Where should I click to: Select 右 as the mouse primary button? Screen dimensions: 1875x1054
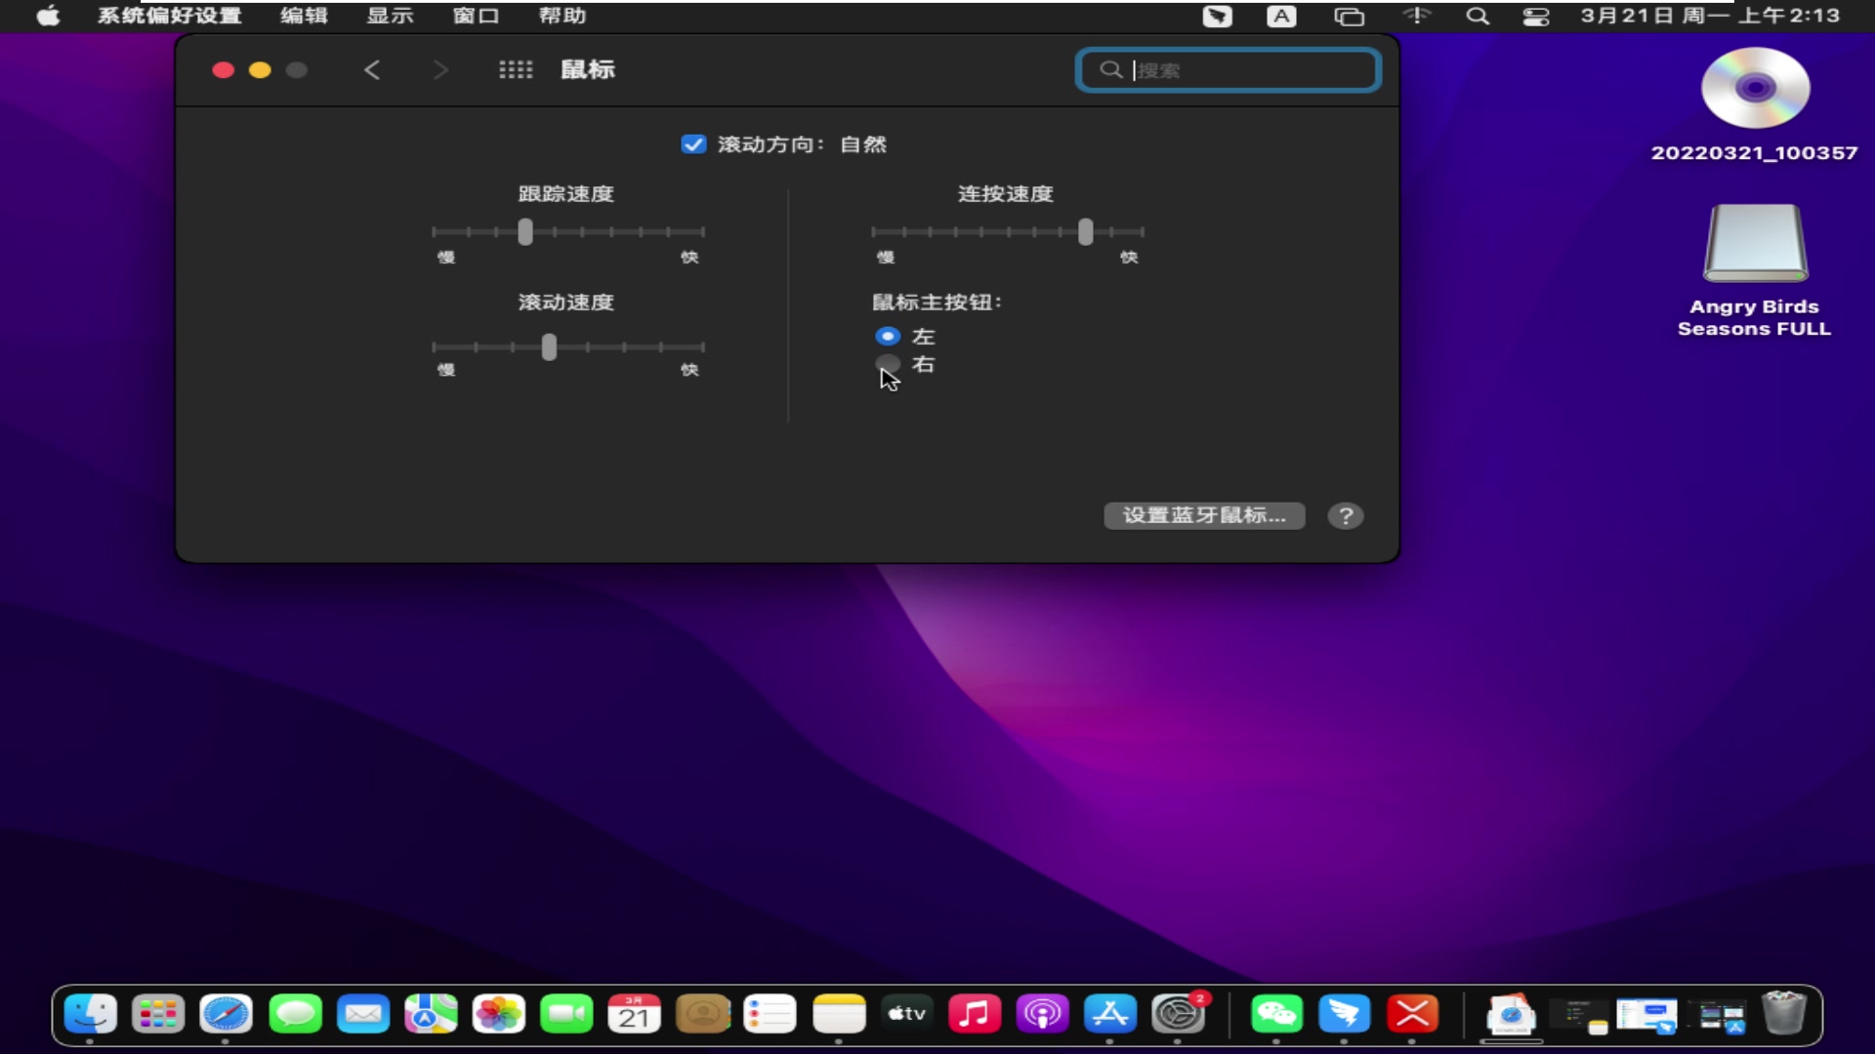[x=888, y=363]
